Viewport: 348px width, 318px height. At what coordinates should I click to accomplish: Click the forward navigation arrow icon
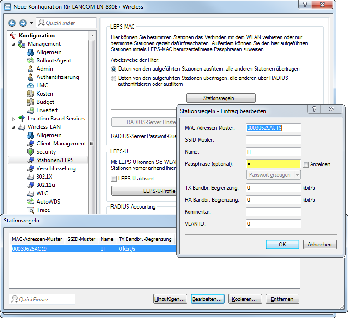tap(23, 23)
